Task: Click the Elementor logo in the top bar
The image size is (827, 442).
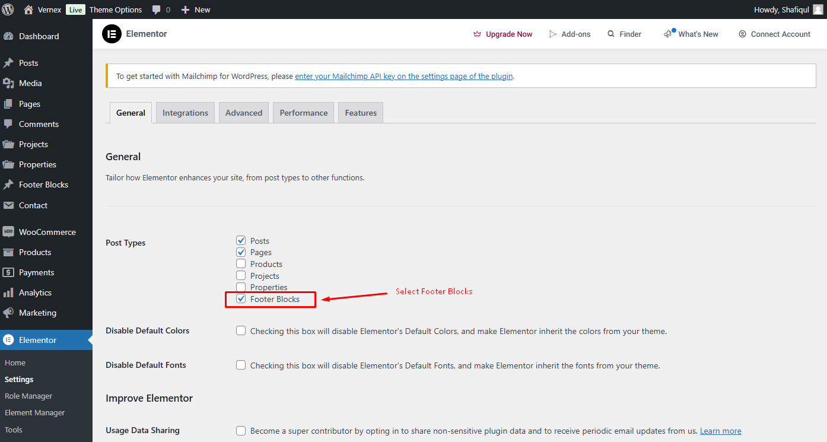Action: [x=112, y=34]
